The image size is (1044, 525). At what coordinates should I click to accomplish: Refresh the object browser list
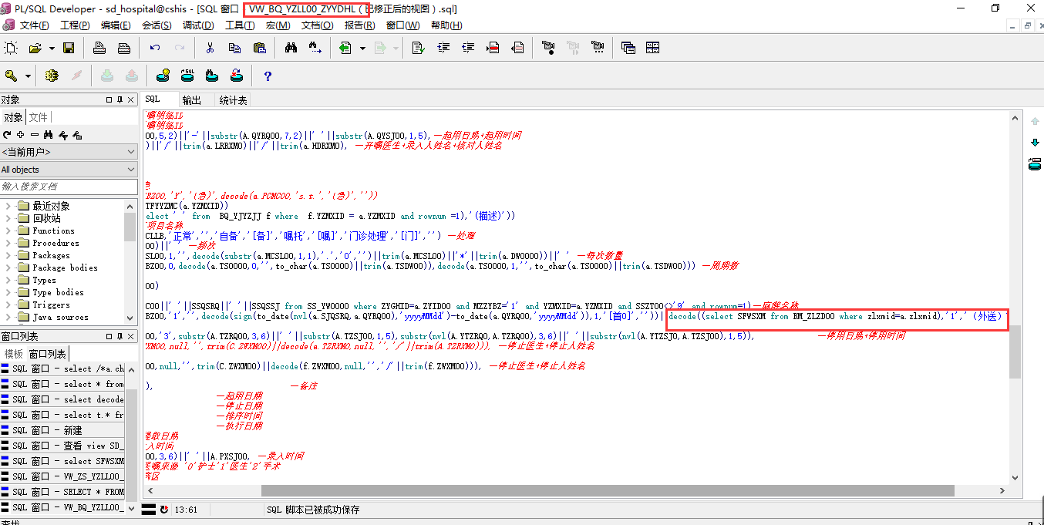[8, 135]
